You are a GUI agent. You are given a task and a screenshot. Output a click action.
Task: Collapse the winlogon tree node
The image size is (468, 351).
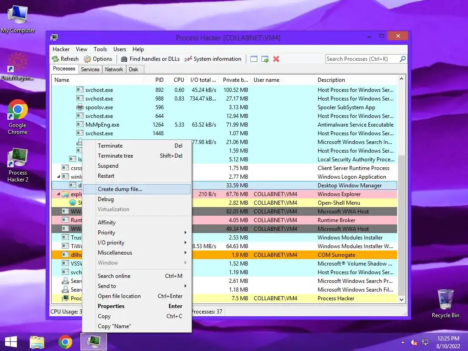click(x=58, y=177)
